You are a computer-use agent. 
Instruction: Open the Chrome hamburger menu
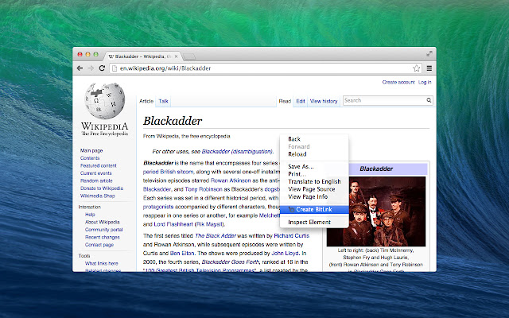coord(429,68)
